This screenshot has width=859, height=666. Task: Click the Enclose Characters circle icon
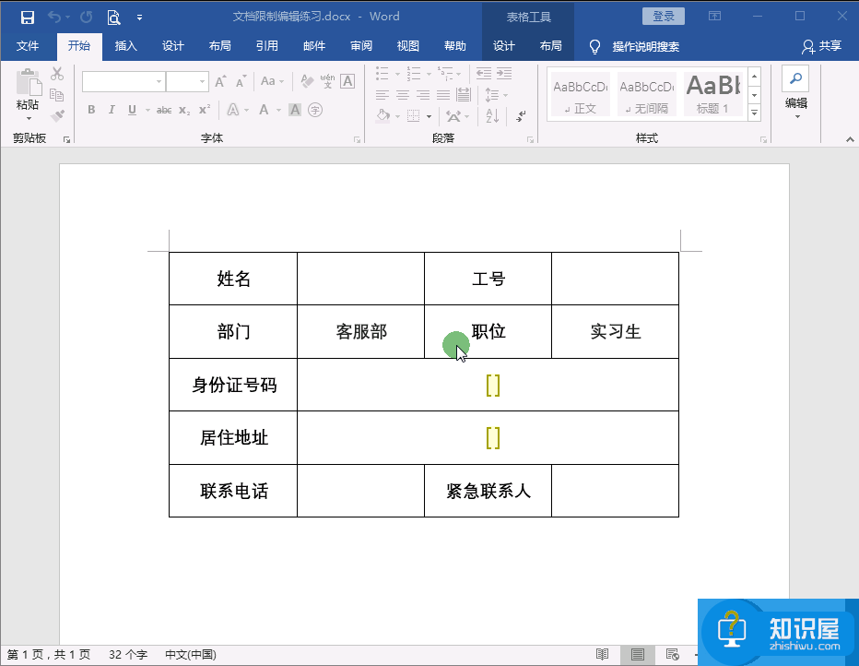pos(315,110)
